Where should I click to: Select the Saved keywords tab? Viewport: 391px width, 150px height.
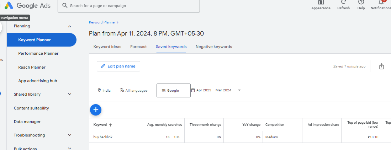[x=171, y=47]
